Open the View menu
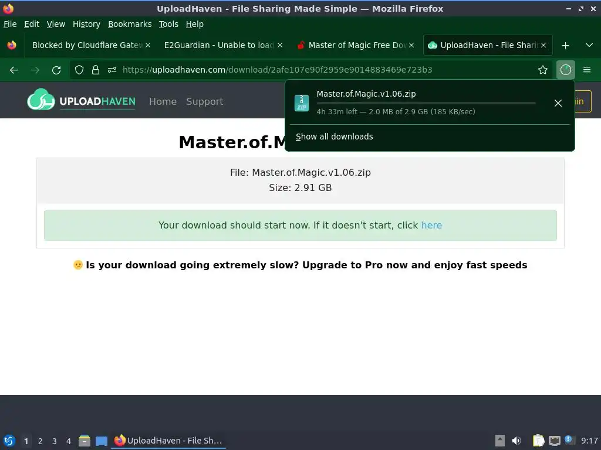 [x=56, y=24]
